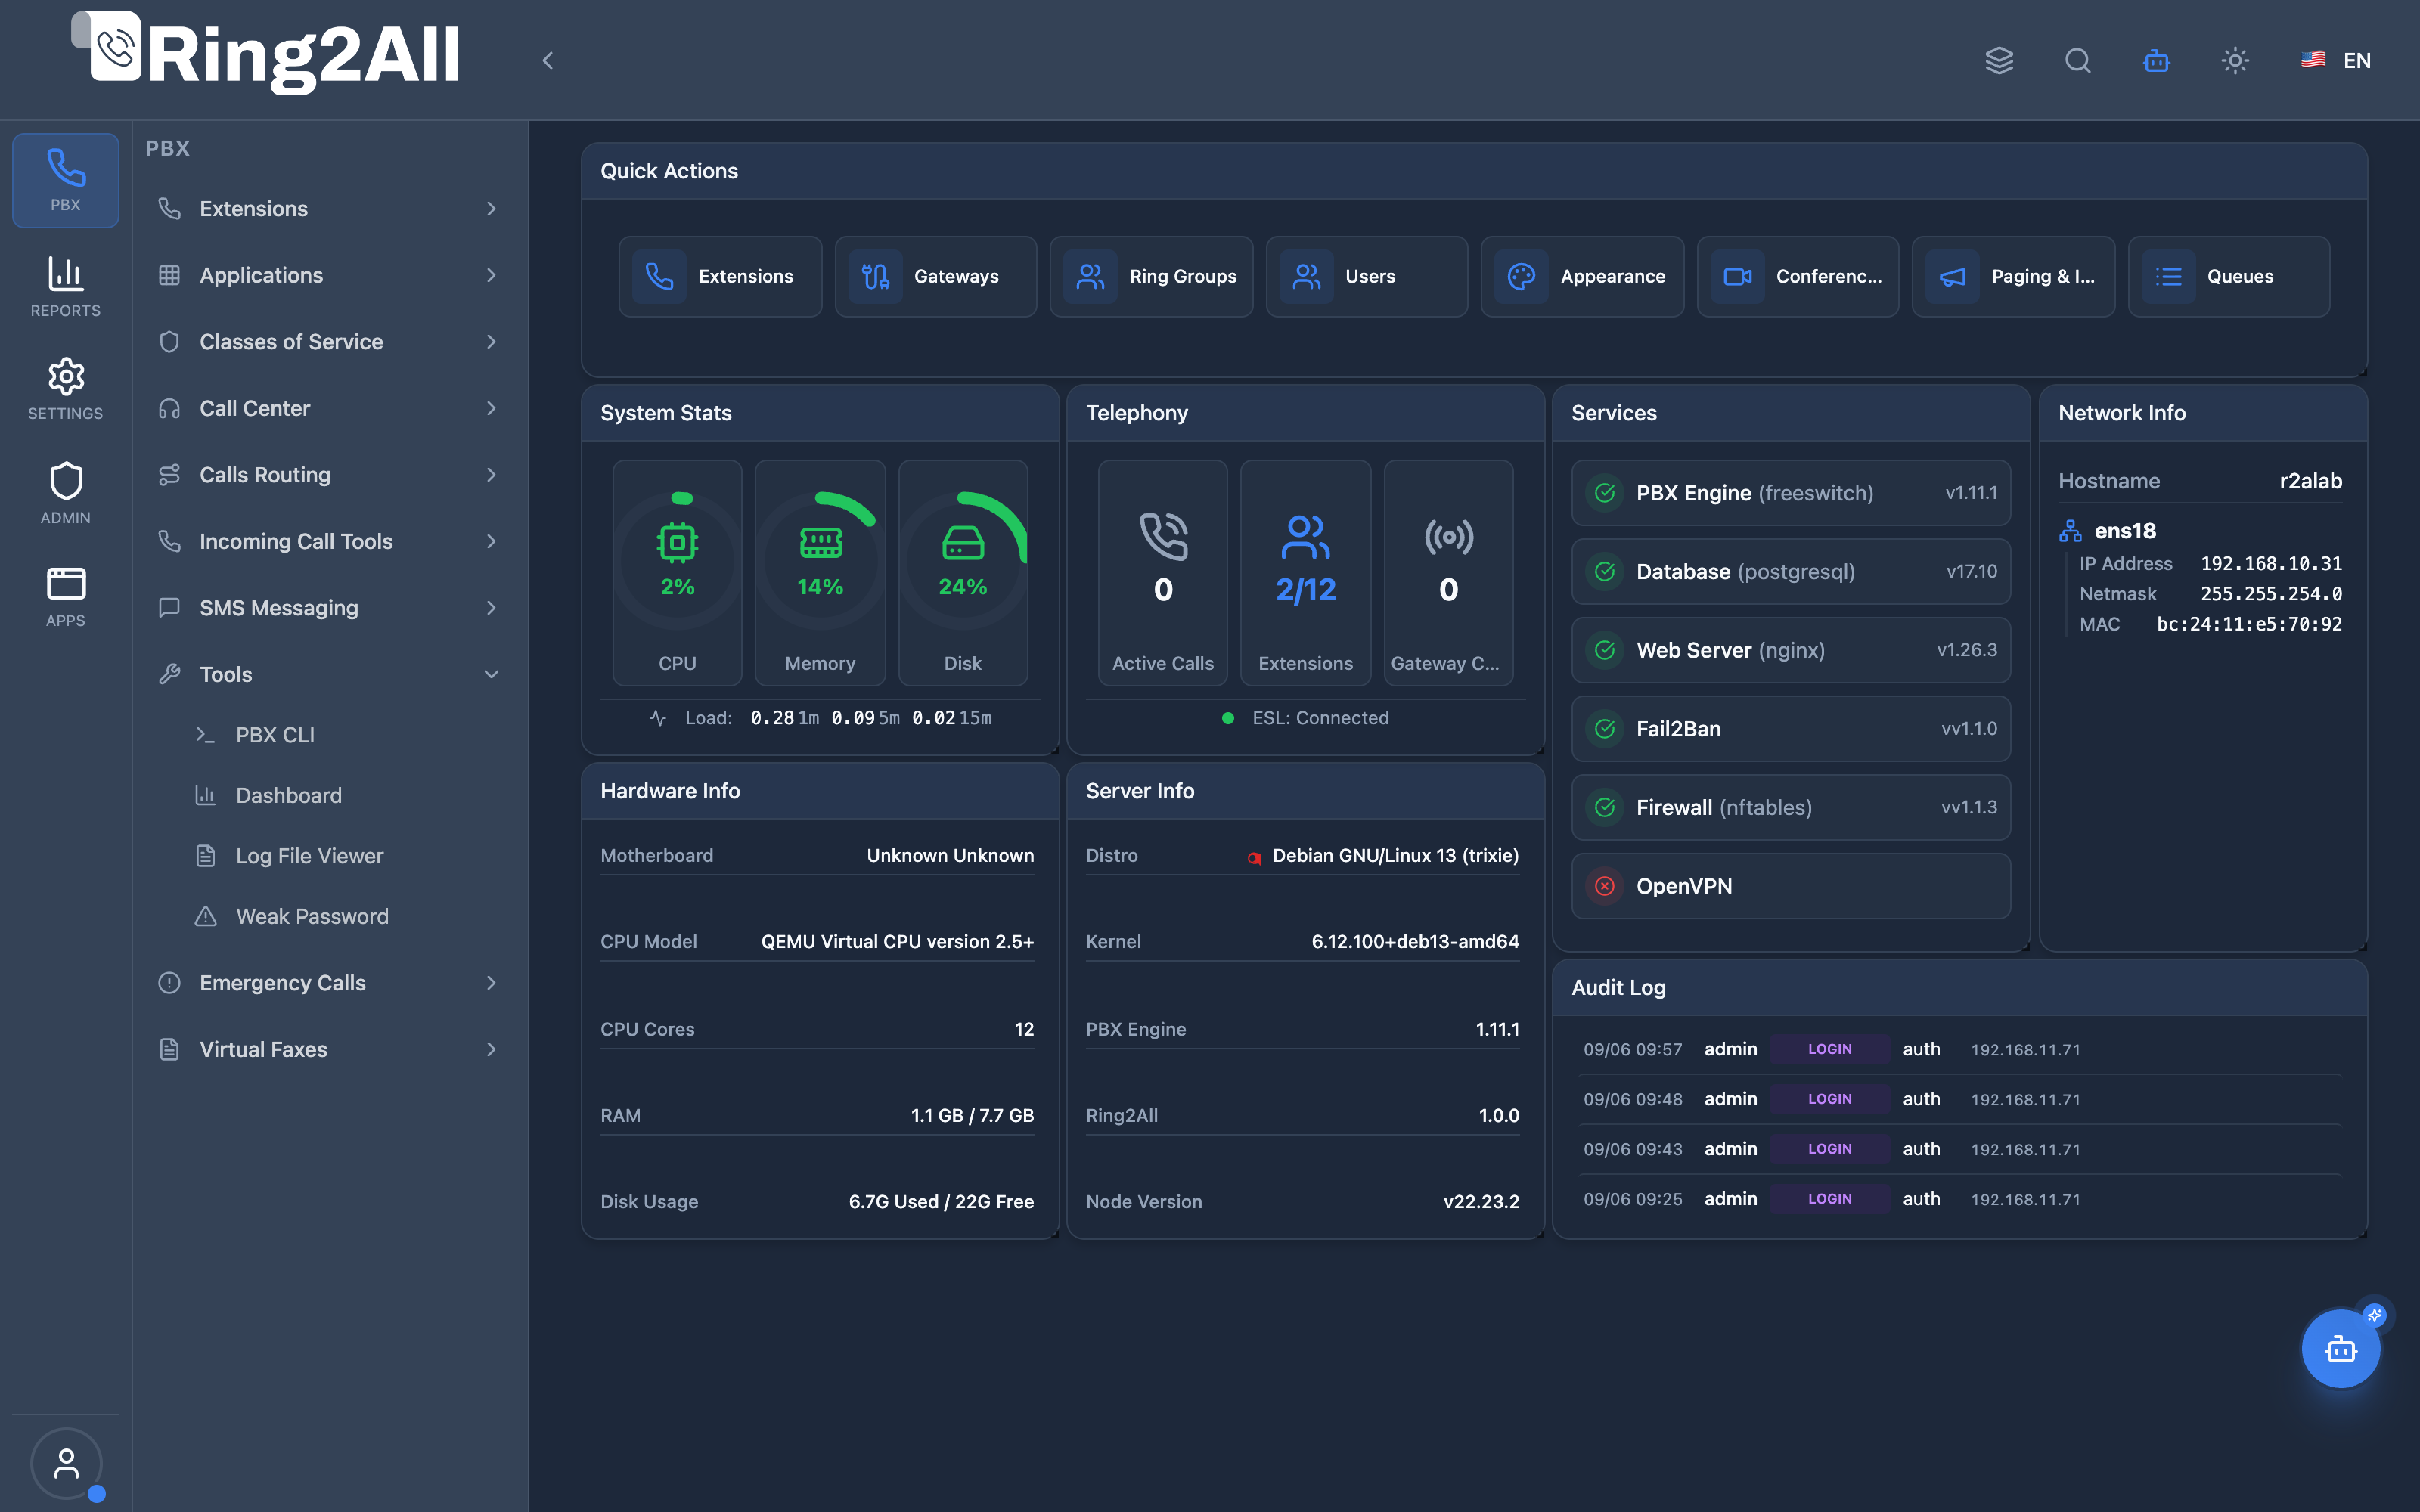Viewport: 2420px width, 1512px height.
Task: Expand the Applications sidebar menu
Action: click(329, 275)
